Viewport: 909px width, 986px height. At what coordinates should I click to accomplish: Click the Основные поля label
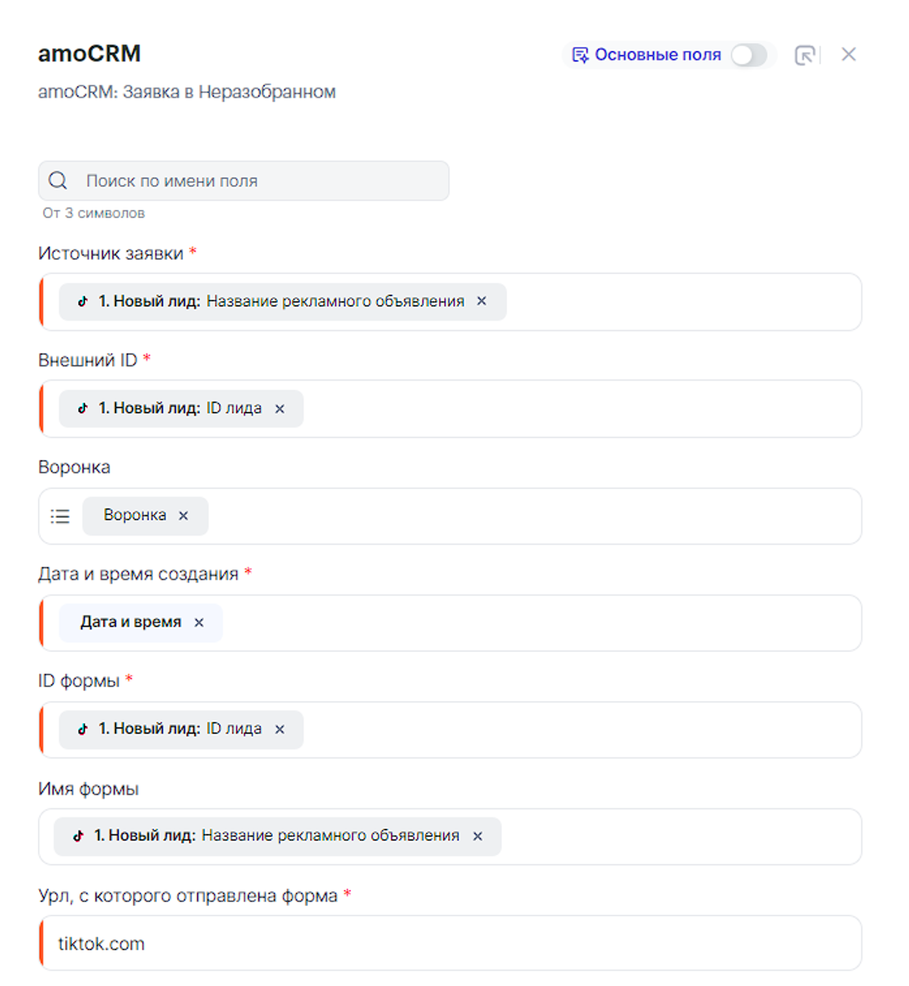pos(657,55)
